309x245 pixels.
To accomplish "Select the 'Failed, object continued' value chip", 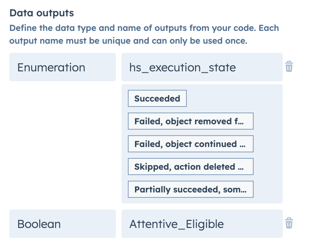I will [x=190, y=144].
